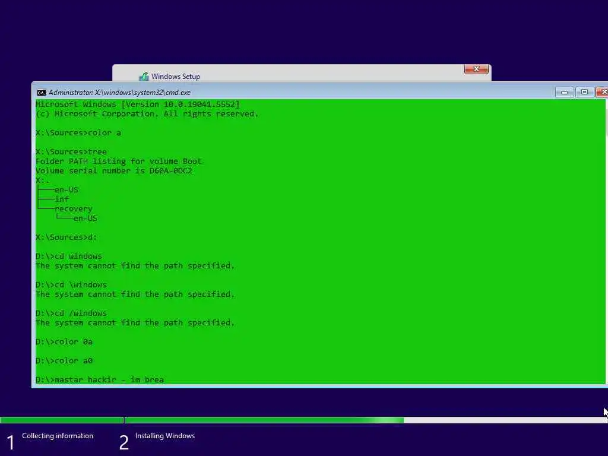This screenshot has height=456, width=608.
Task: Click the path error message under 'cd /windows'
Action: click(135, 322)
